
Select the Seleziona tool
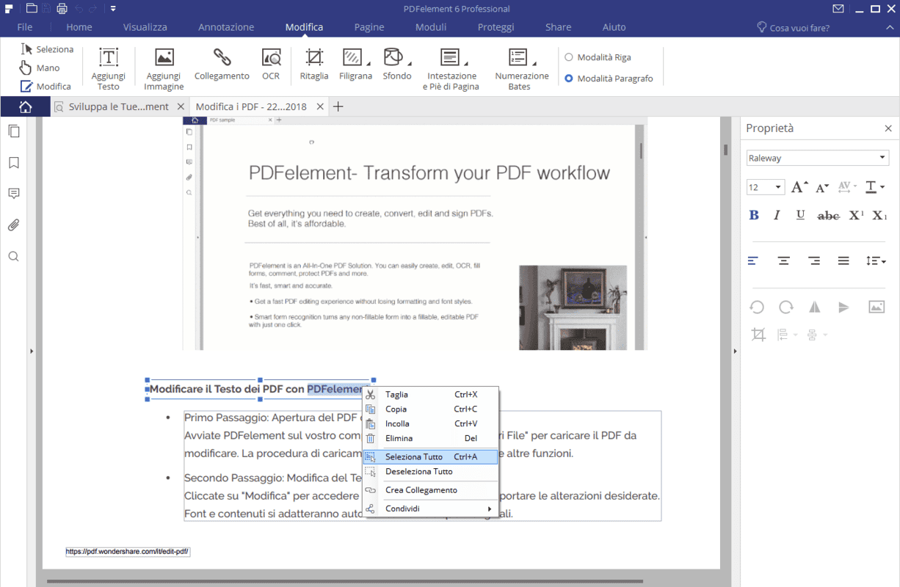(x=47, y=49)
